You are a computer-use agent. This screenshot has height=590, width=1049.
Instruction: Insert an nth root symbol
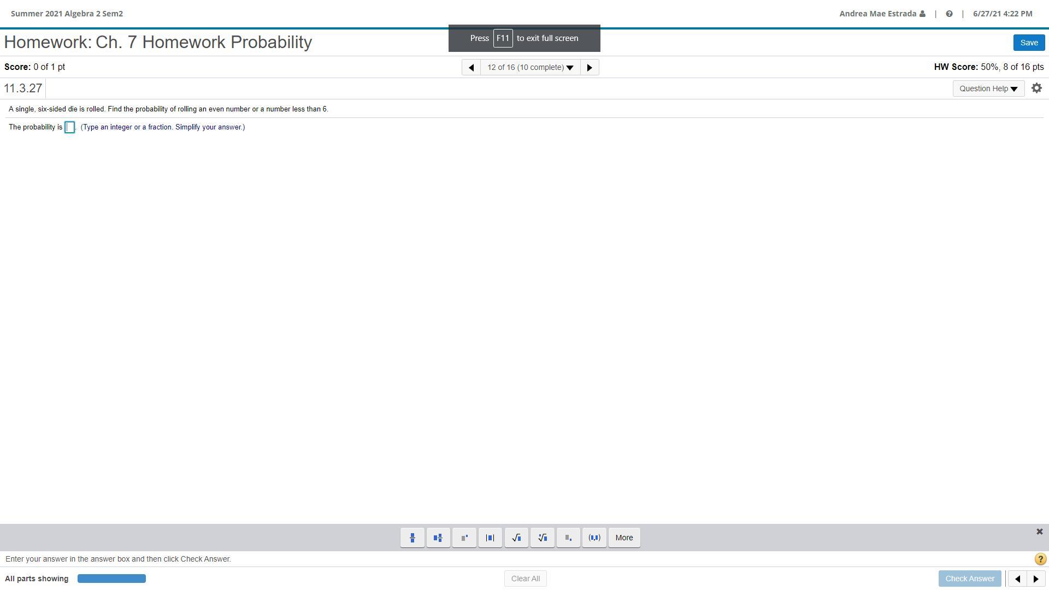[543, 538]
